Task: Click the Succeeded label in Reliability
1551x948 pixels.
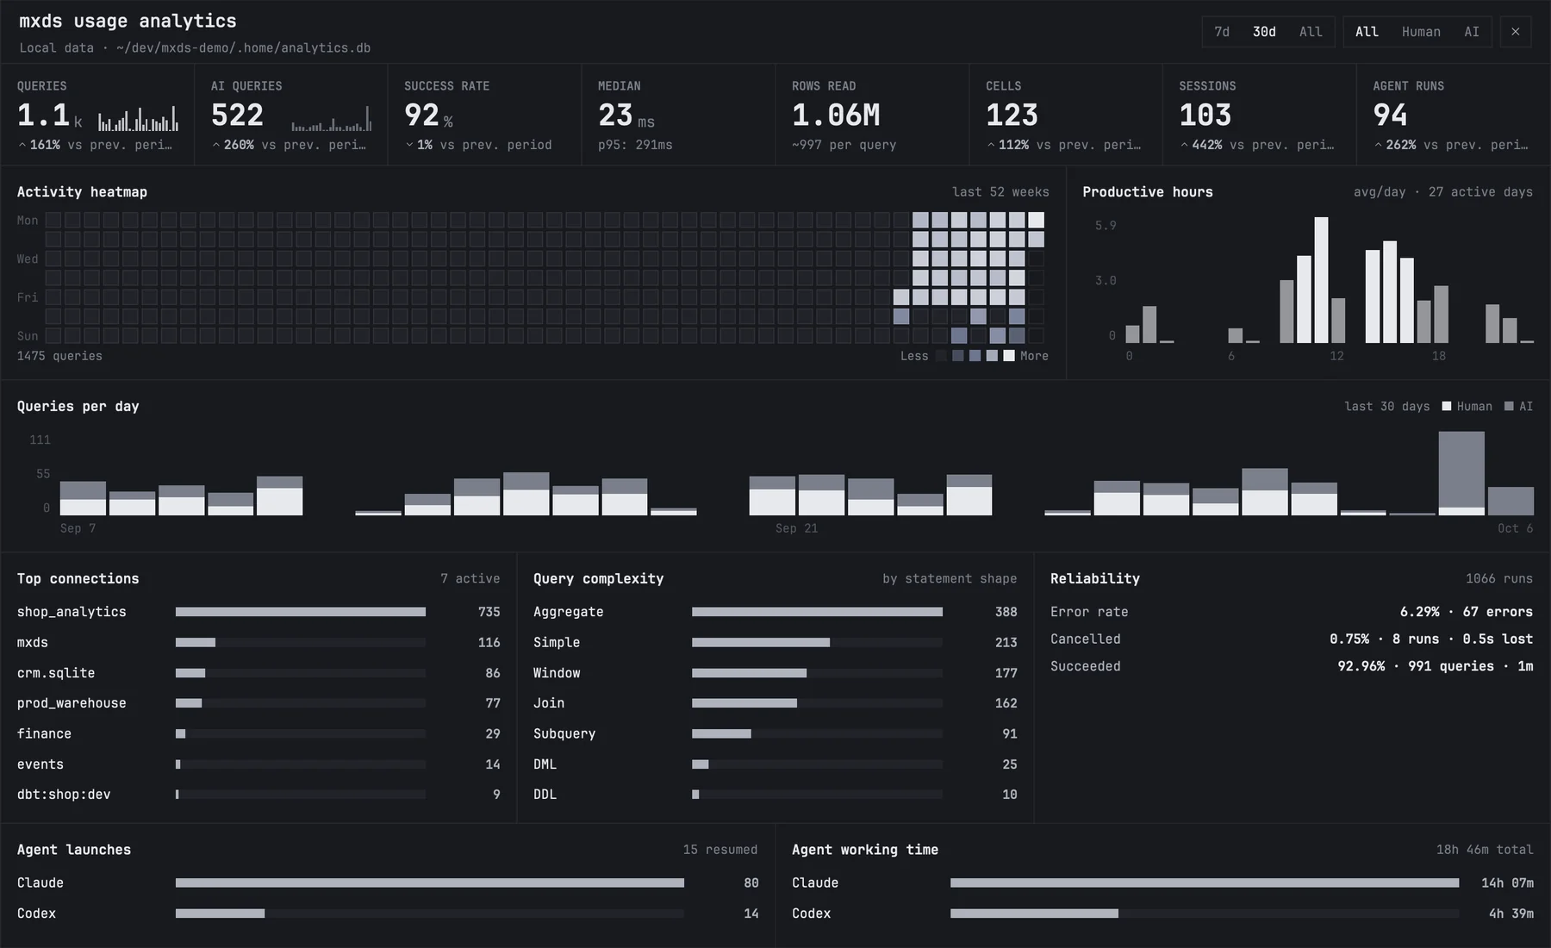Action: [x=1086, y=666]
